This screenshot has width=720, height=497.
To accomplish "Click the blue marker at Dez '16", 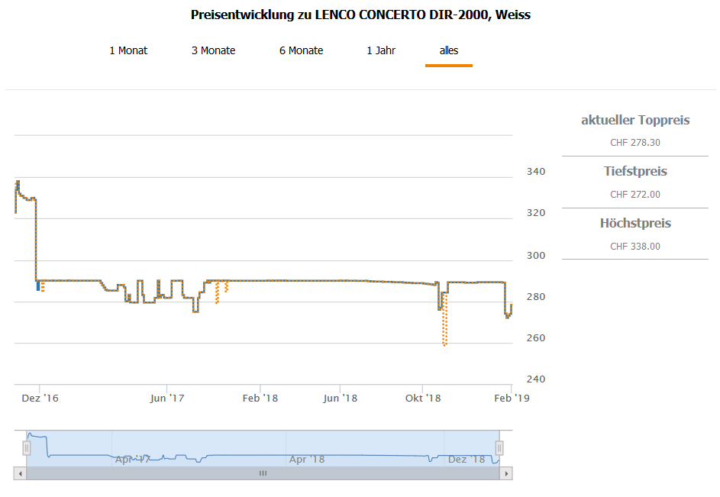I will [38, 286].
